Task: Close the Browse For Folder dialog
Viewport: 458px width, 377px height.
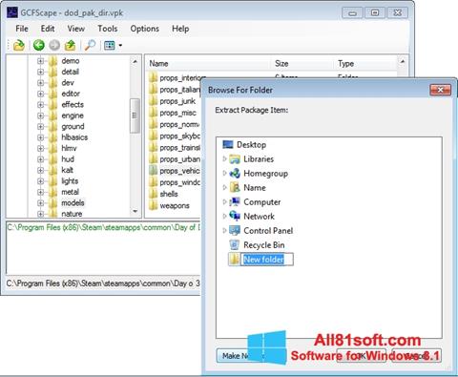Action: [x=440, y=90]
